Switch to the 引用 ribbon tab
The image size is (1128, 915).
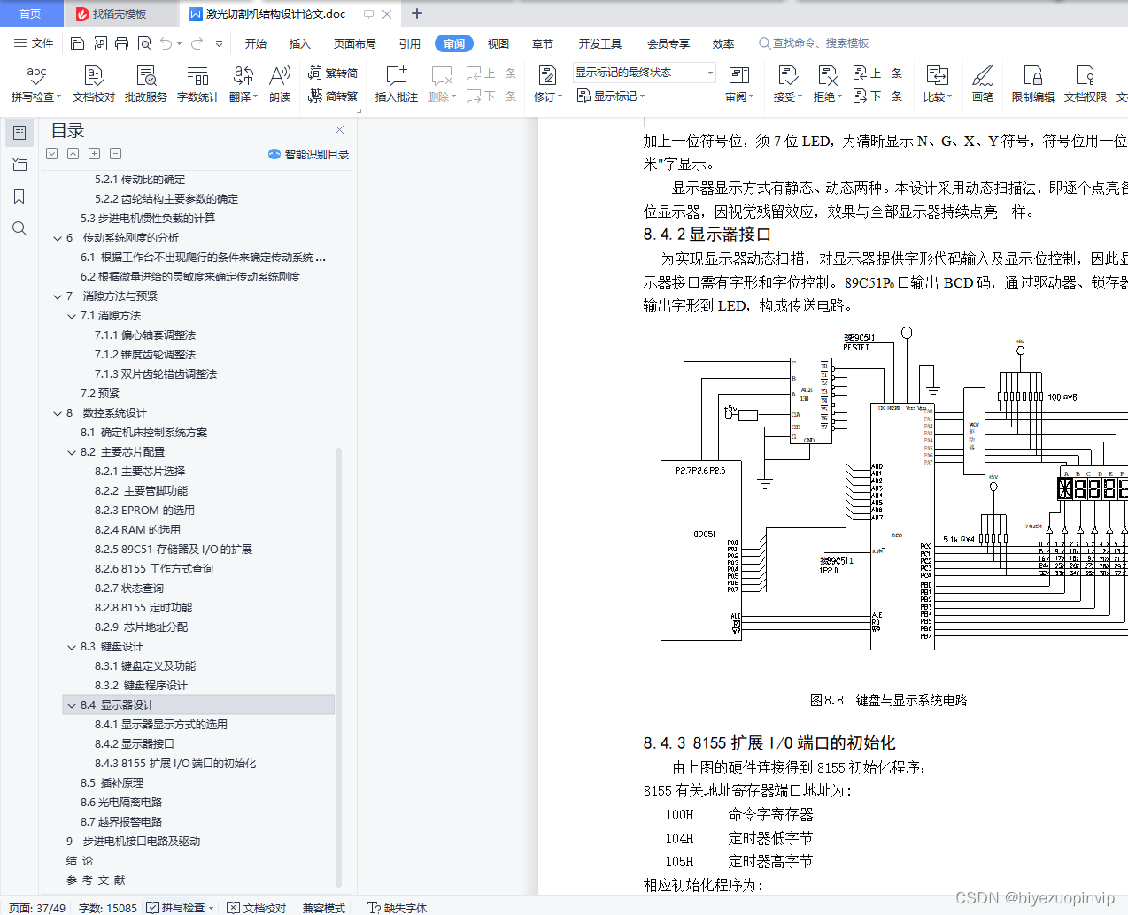(x=410, y=43)
